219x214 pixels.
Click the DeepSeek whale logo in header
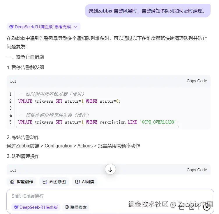pyautogui.click(x=11, y=27)
